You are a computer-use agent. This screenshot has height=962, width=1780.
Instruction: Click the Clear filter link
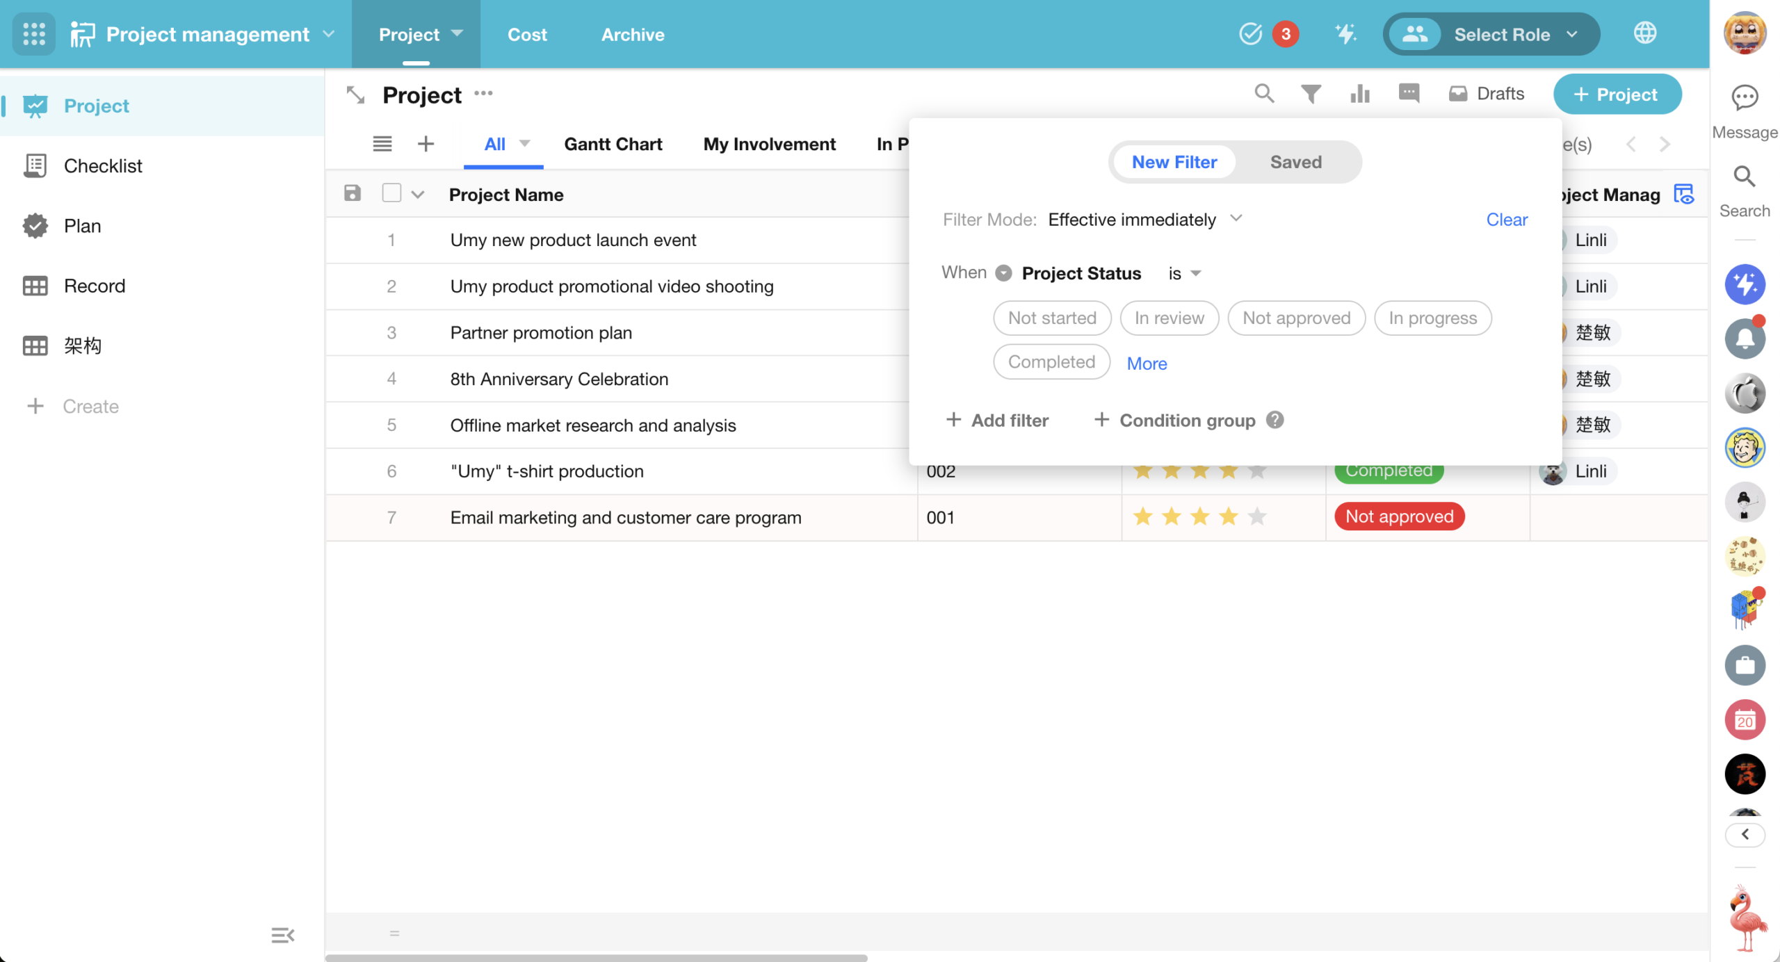point(1506,220)
